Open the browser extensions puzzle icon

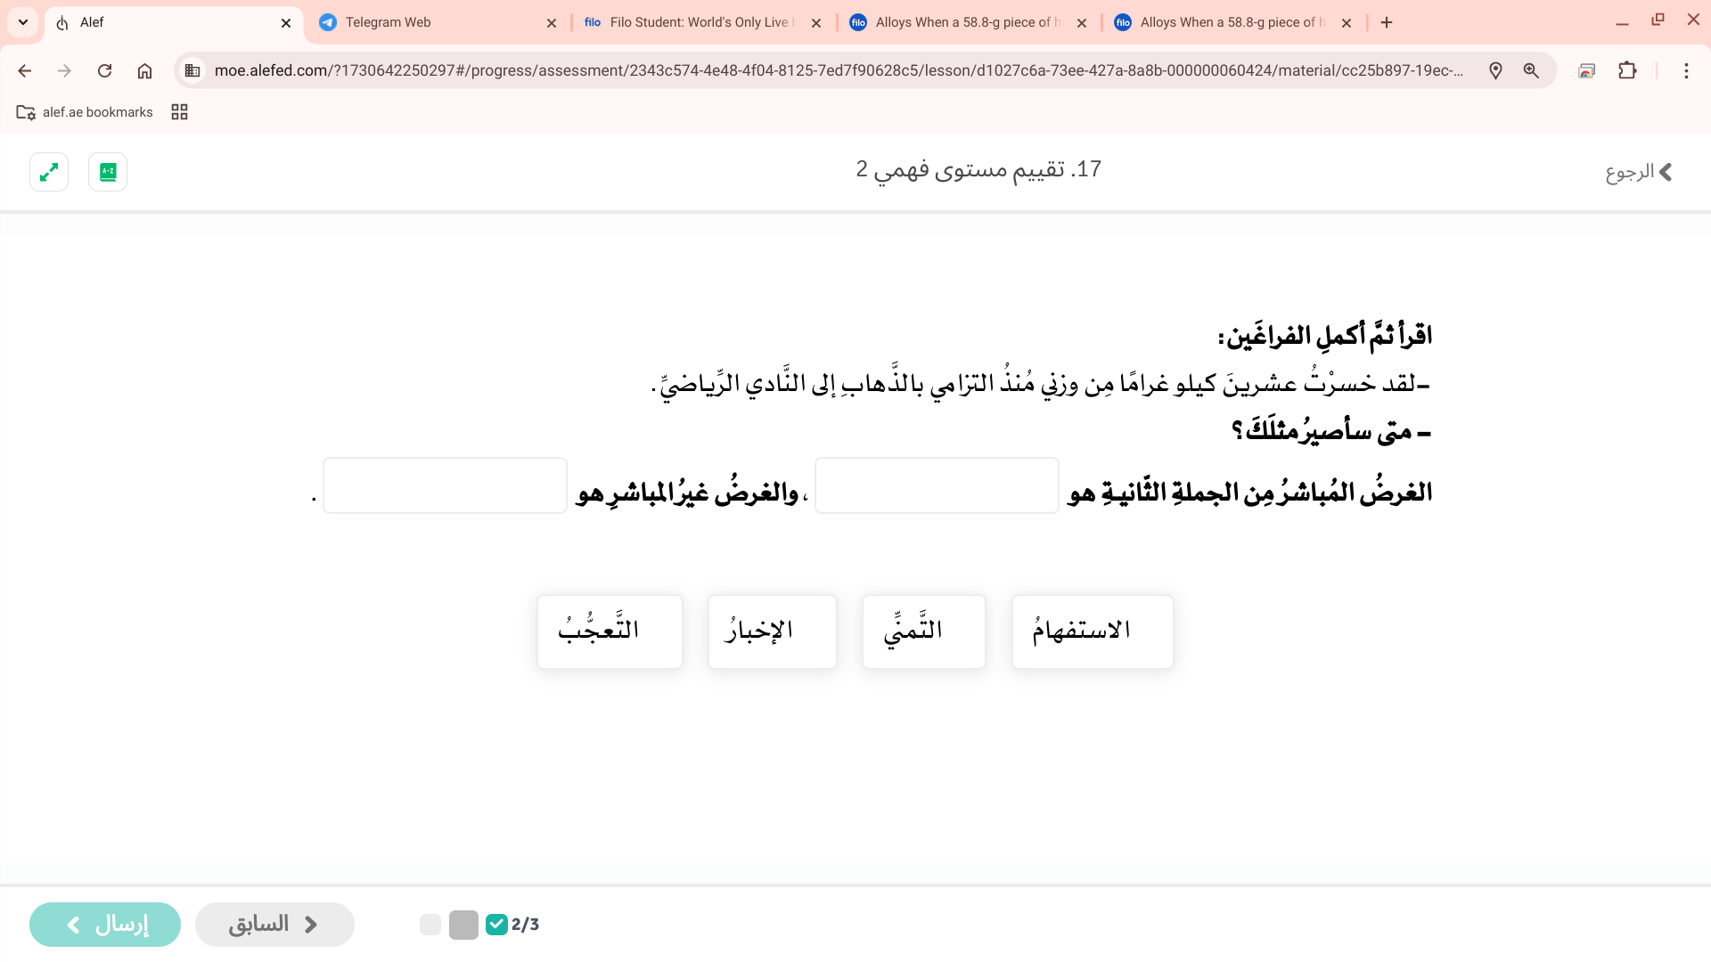[1627, 70]
